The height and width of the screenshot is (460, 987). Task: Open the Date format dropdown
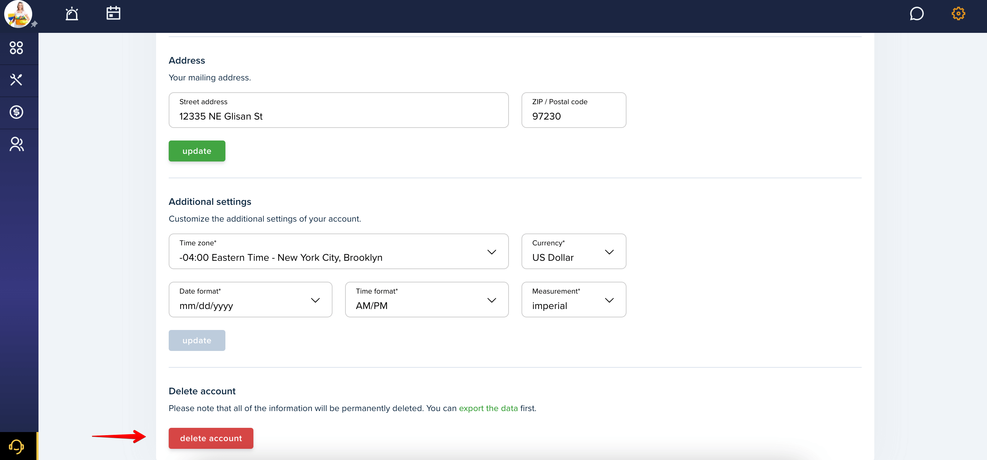250,299
